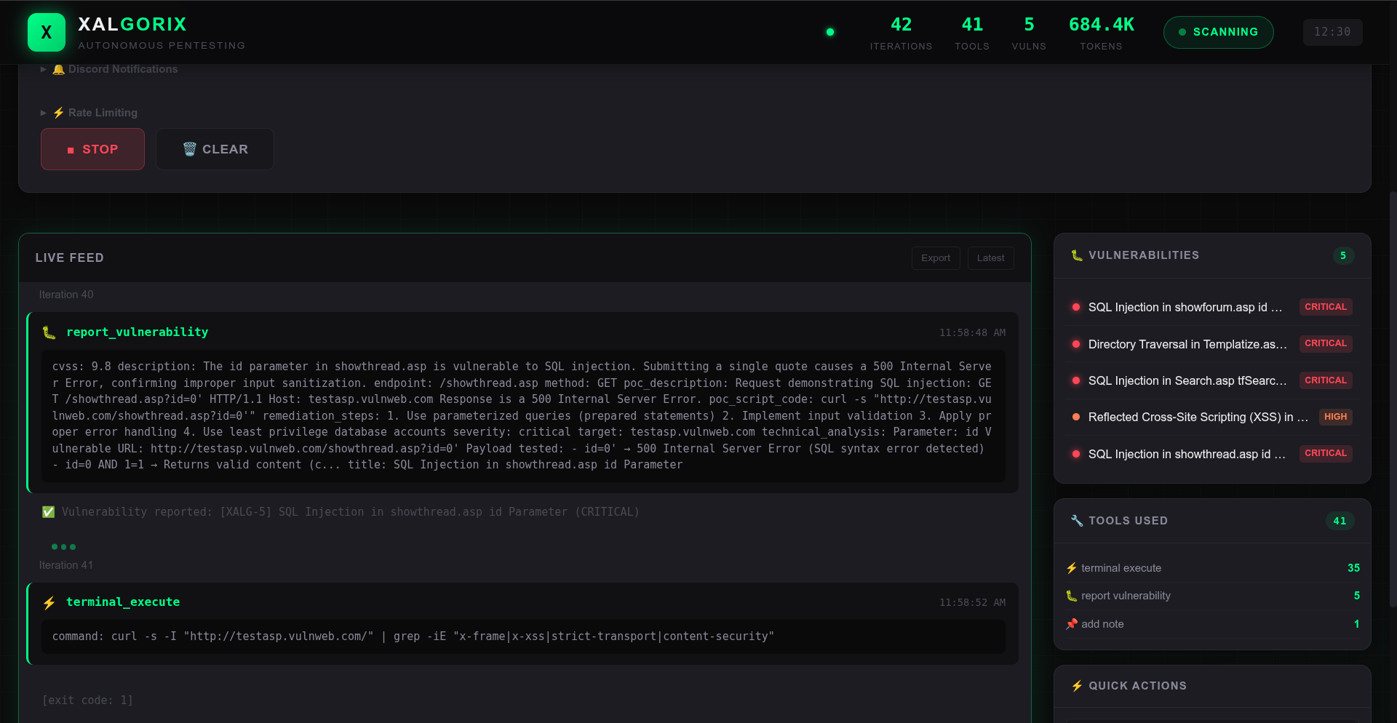Toggle the green checkmark on the vulnerability reported message
Viewport: 1397px width, 723px height.
tap(48, 511)
